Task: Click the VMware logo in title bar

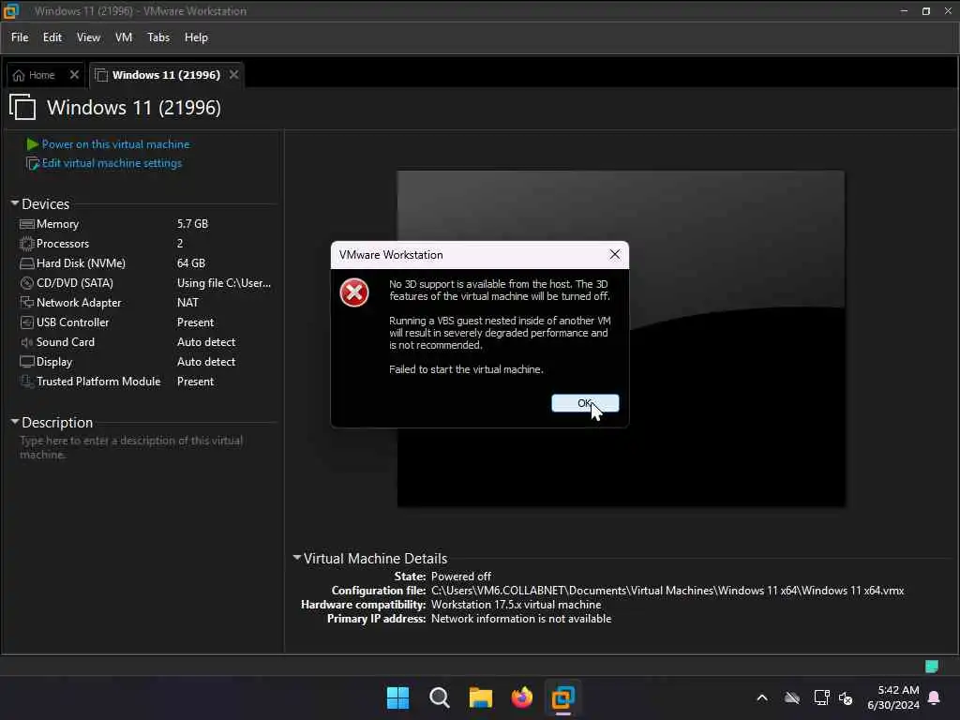Action: pos(11,11)
